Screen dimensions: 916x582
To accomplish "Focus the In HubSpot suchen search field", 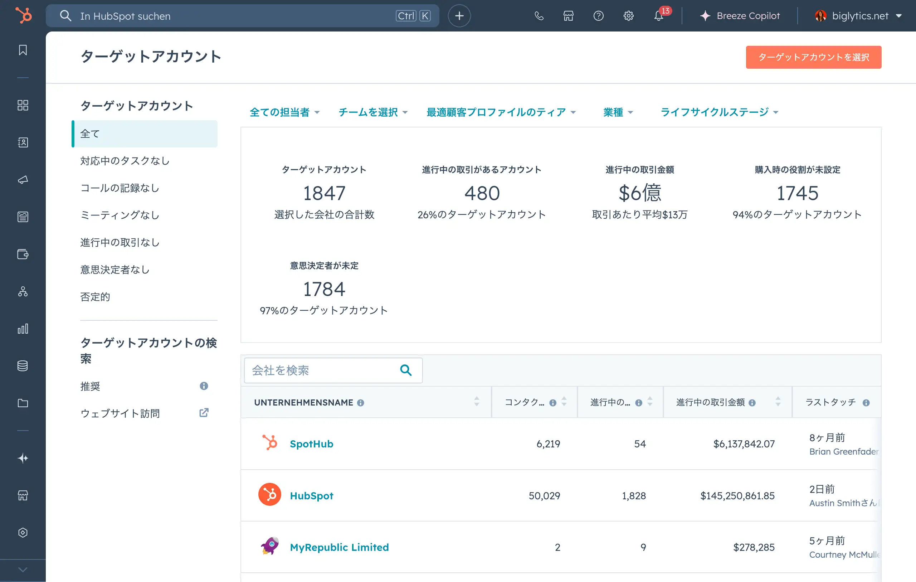I will [242, 16].
